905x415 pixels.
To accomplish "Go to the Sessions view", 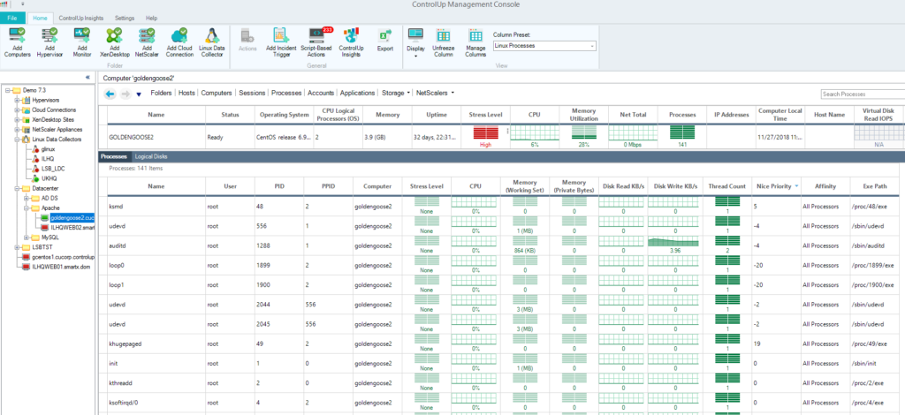I will (252, 93).
